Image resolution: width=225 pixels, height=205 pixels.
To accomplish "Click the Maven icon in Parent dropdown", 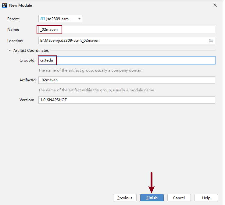I will pos(43,19).
